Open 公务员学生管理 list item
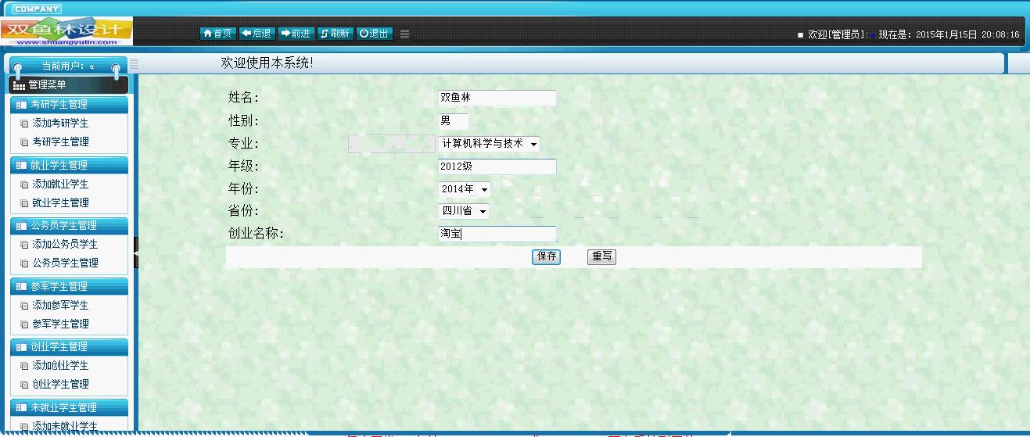 click(65, 263)
